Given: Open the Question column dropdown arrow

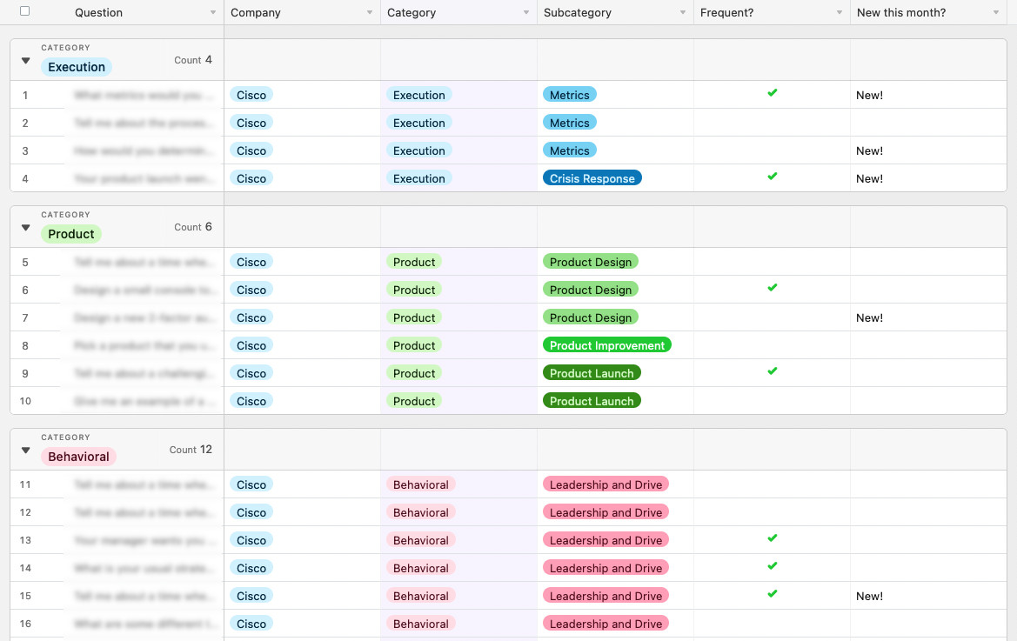Looking at the screenshot, I should click(213, 13).
